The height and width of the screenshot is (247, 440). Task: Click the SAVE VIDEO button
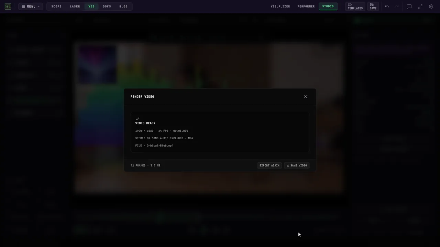point(297,165)
